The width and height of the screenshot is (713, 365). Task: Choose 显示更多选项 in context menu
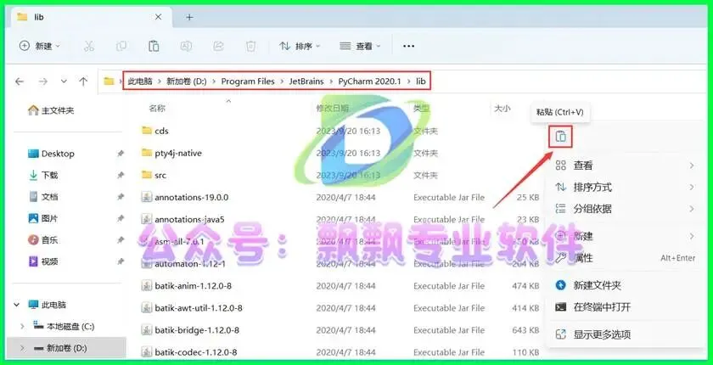pyautogui.click(x=626, y=335)
